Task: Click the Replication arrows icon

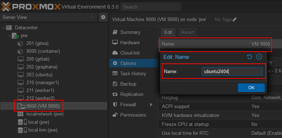Action: [115, 94]
